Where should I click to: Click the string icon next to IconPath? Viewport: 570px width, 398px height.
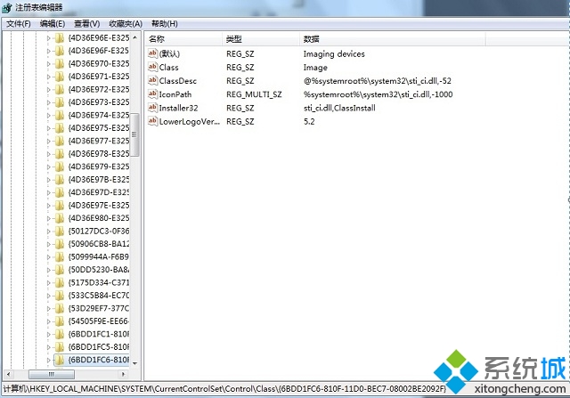click(x=152, y=94)
